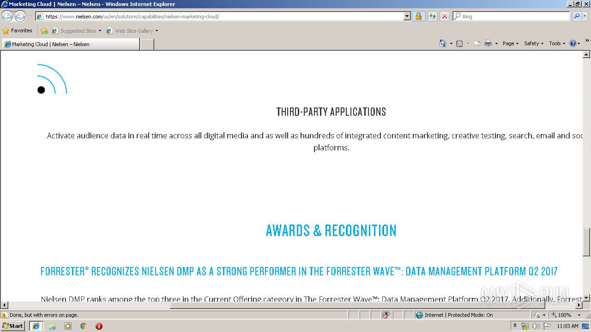The width and height of the screenshot is (591, 332).
Task: Open the Windows Start button
Action: pos(12,326)
